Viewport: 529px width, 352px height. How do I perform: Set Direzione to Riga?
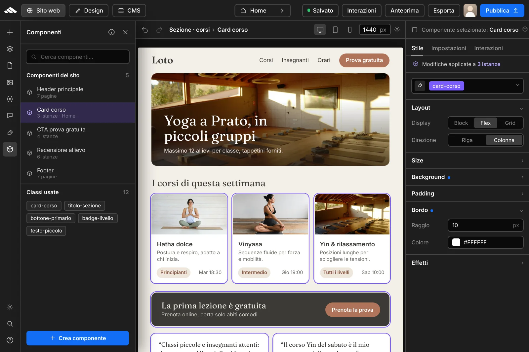(x=467, y=140)
